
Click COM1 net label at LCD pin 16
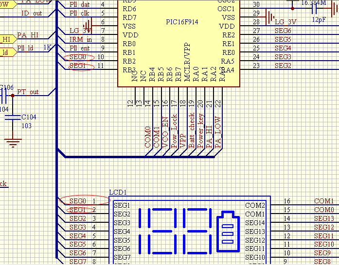324,201
